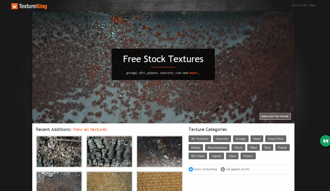Click Follow TextureKing text link

[x=205, y=169]
